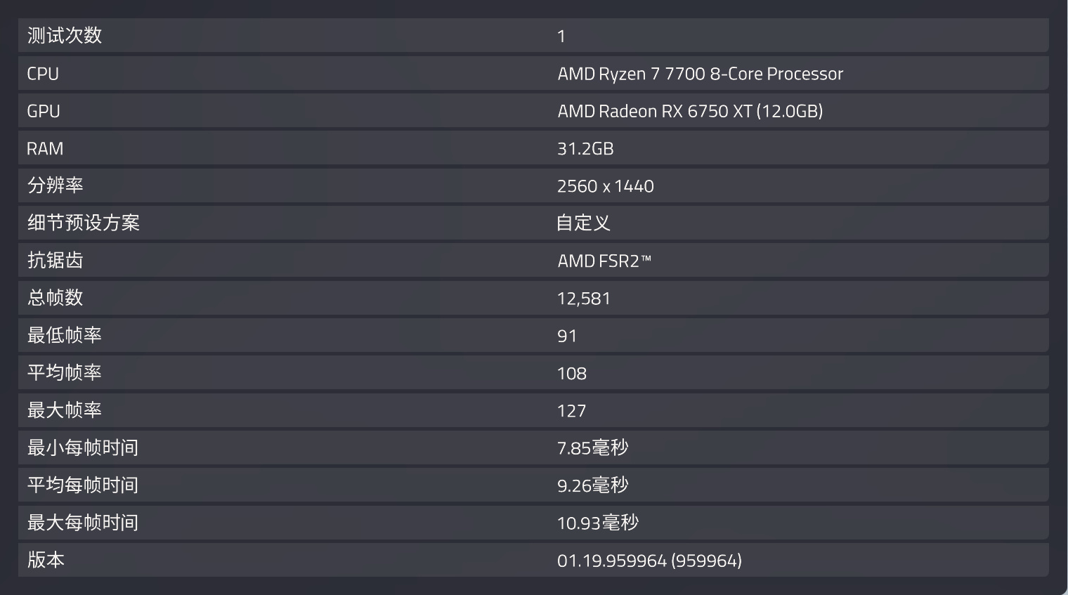Select the 最低帧率 row label
This screenshot has width=1068, height=595.
coord(65,335)
